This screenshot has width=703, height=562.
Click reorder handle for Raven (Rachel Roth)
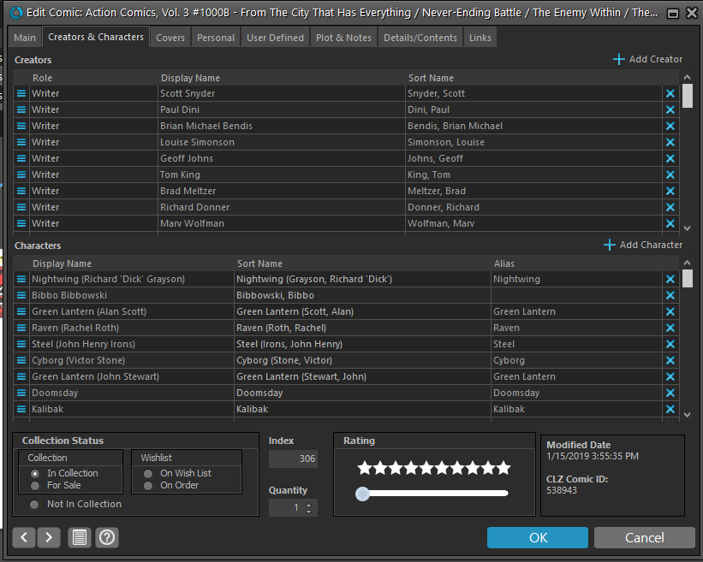pos(21,328)
